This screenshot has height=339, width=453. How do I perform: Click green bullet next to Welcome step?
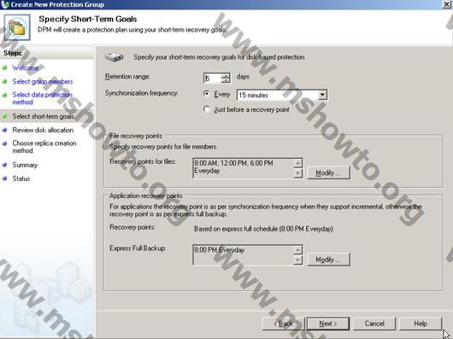[4, 67]
